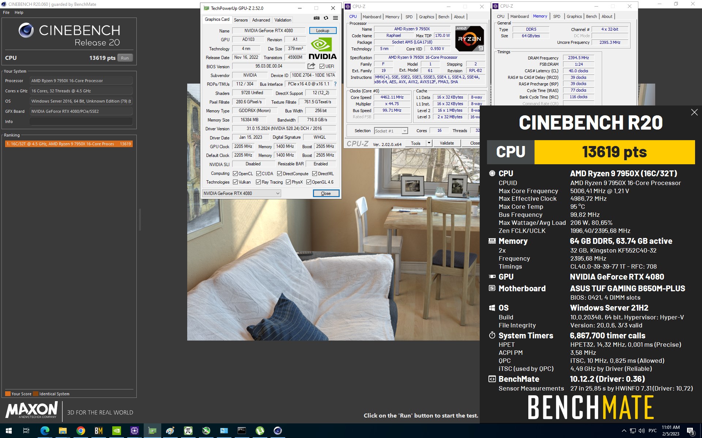Launch Microsoft Edge from taskbar
The image size is (702, 438).
pos(45,431)
